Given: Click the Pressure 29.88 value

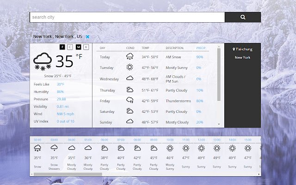Looking at the screenshot, I should coord(62,99).
